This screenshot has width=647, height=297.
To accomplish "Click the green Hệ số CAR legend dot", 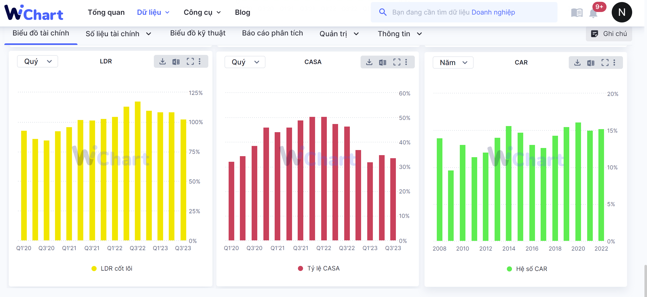I will 509,269.
